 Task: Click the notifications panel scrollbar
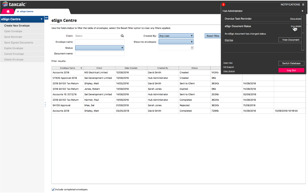point(303,33)
